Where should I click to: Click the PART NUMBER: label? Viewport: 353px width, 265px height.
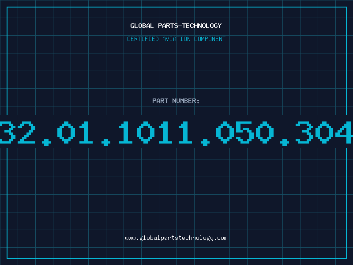[x=176, y=101]
